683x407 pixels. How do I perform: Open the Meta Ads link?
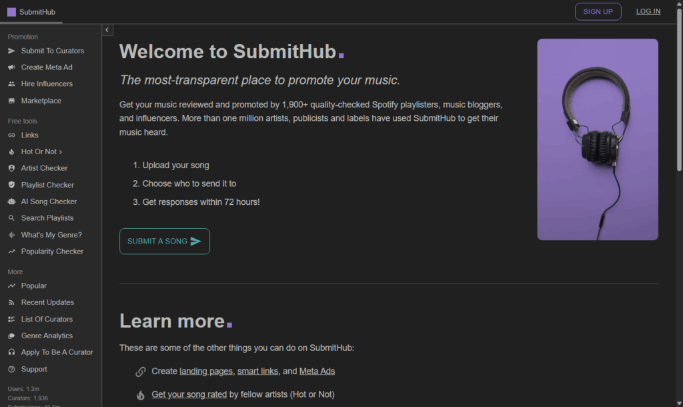[317, 371]
